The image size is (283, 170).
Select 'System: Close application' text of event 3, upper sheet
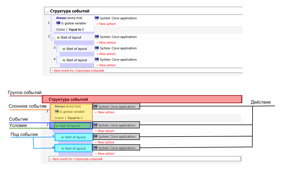[118, 48]
